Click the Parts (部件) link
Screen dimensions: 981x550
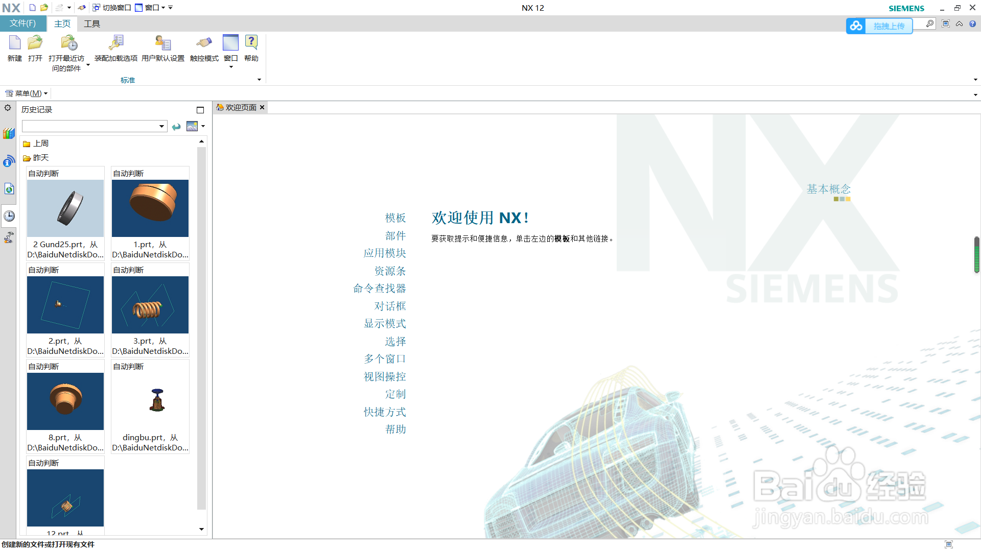pyautogui.click(x=395, y=236)
